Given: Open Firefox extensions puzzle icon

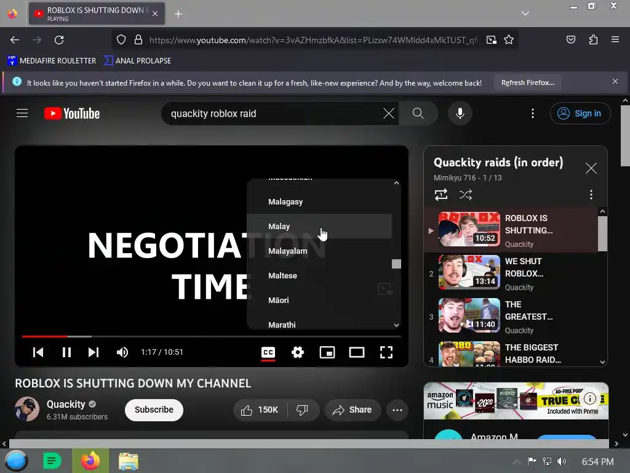Looking at the screenshot, I should [x=593, y=40].
